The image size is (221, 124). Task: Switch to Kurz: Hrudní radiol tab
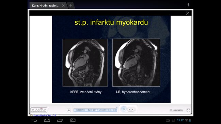[45, 6]
